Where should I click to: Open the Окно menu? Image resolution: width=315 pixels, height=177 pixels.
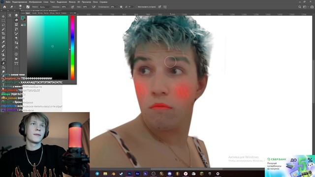pos(95,2)
